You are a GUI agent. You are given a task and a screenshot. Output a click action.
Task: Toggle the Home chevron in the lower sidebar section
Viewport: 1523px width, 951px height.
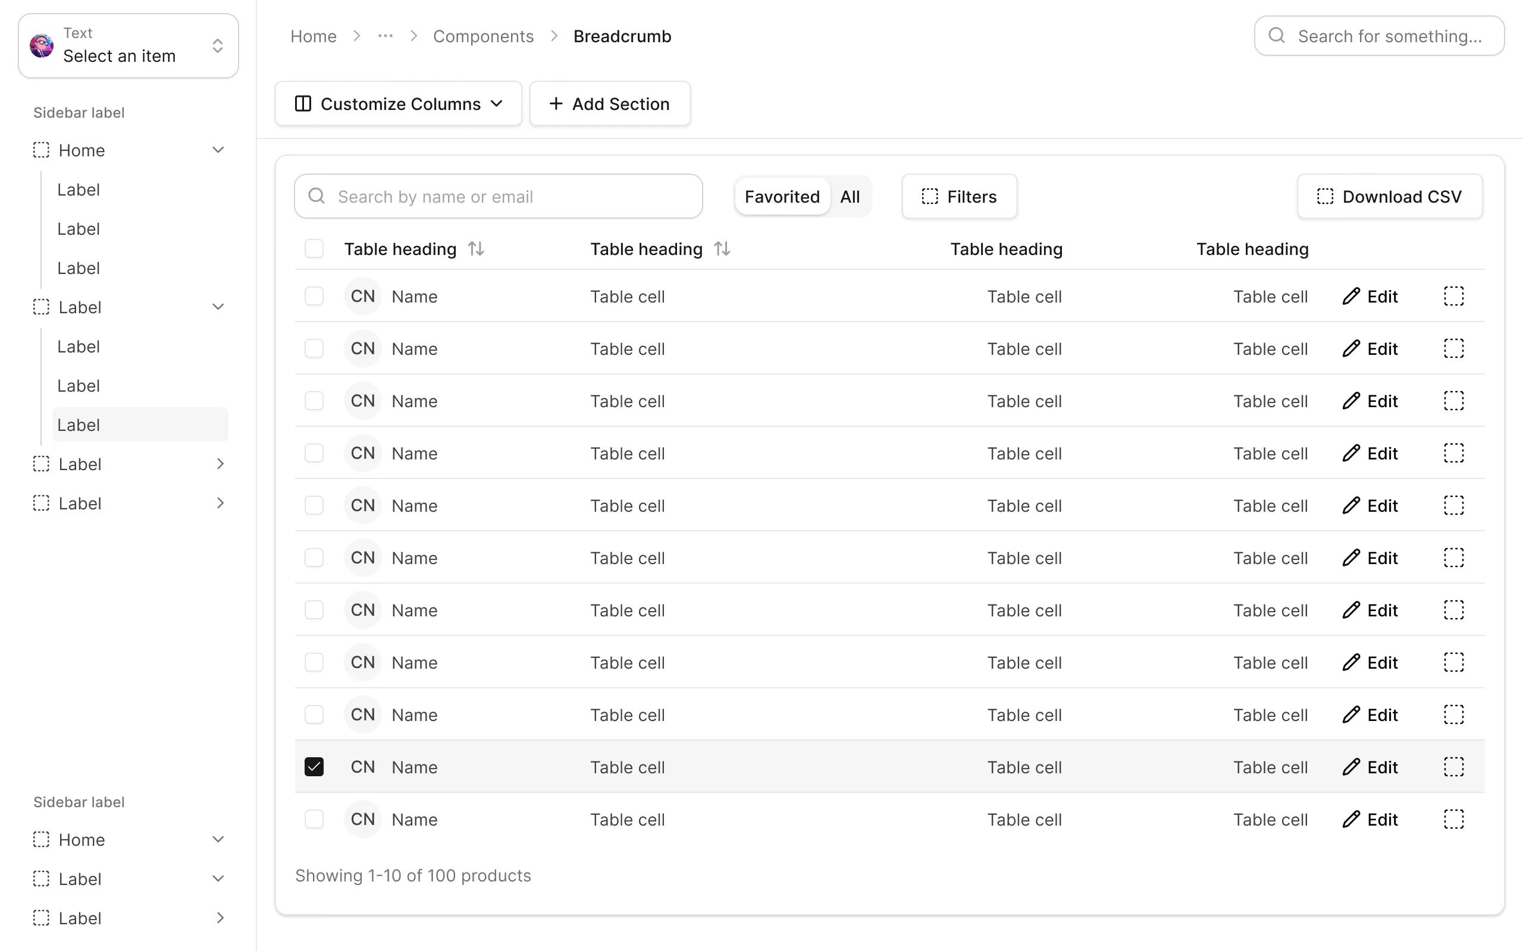(218, 839)
